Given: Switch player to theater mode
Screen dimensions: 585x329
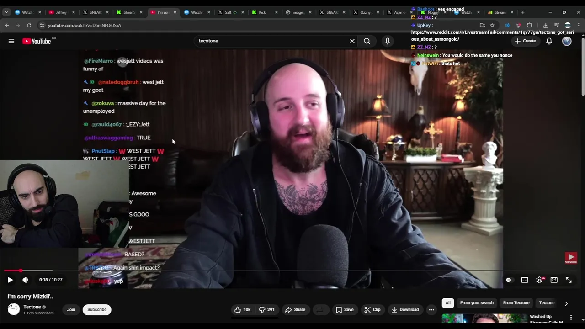Looking at the screenshot, I should pos(554,280).
